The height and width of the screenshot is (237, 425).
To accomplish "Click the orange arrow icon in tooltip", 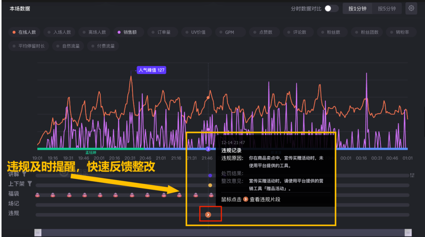I will coord(246,199).
